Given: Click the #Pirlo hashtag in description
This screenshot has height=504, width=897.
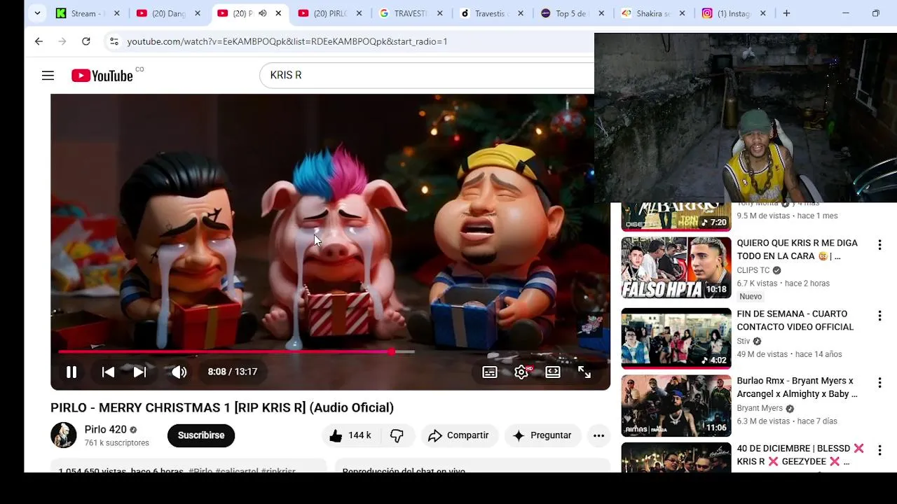Looking at the screenshot, I should (x=200, y=470).
